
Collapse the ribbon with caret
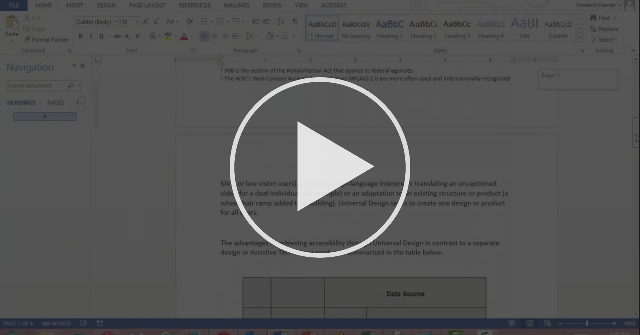coord(633,51)
